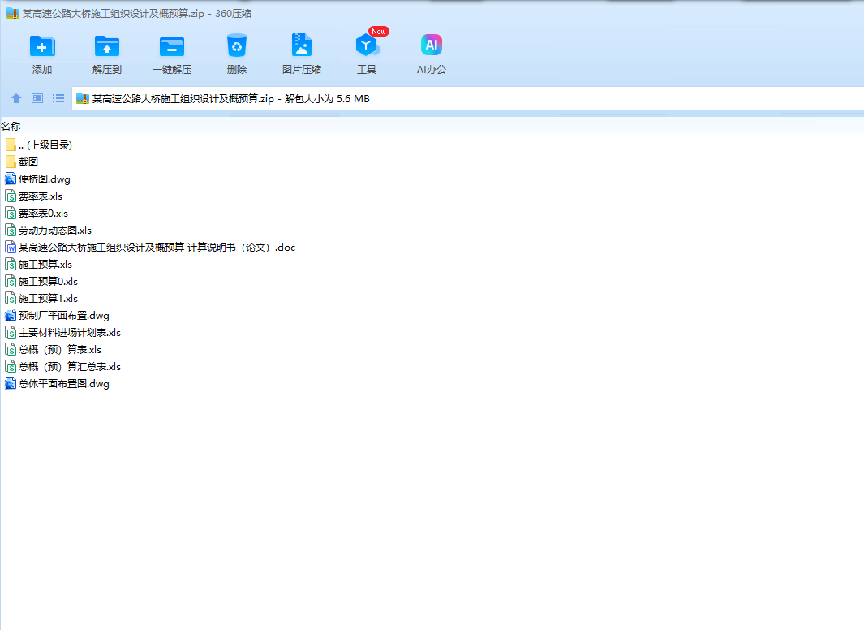This screenshot has height=630, width=864.
Task: Click the Word icon beside the .doc file
Action: (x=11, y=248)
